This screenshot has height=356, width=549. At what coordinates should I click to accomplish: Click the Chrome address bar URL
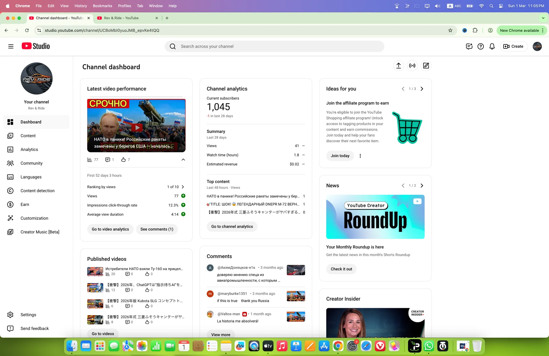pyautogui.click(x=102, y=30)
